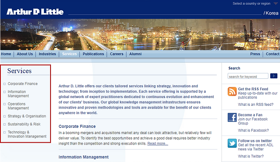Open What is Facebook? link
The height and width of the screenshot is (162, 280).
click(254, 130)
